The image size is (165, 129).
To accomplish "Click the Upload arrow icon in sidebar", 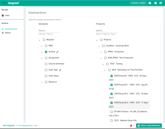I will pos(3,33).
